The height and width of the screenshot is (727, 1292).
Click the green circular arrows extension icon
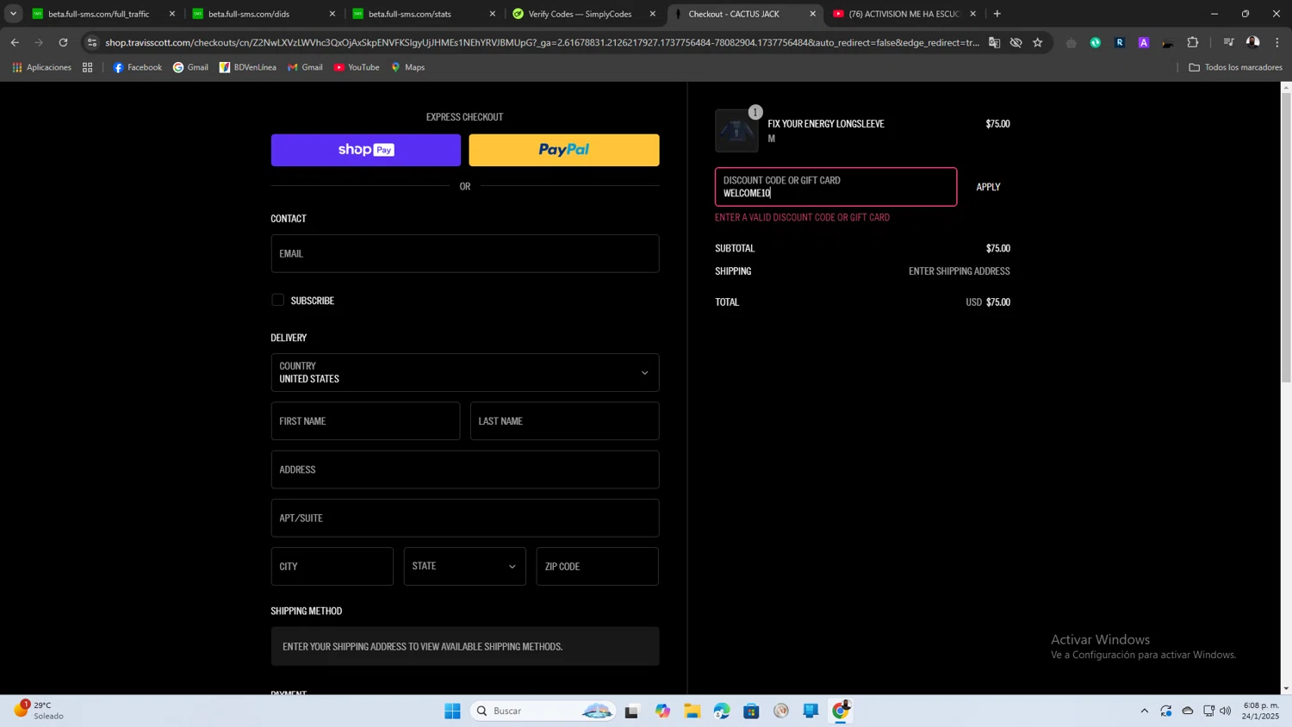tap(1096, 42)
